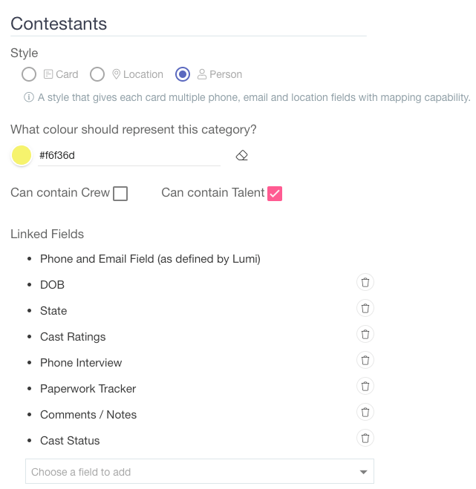Select the Person style radio button
The height and width of the screenshot is (489, 476).
[x=183, y=74]
